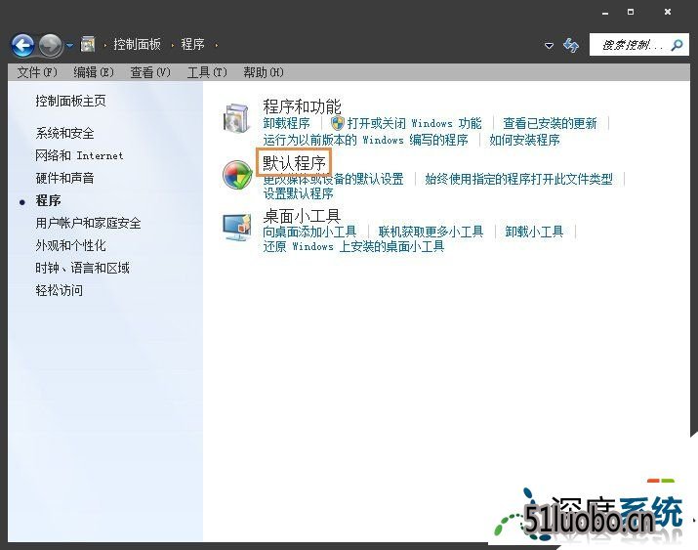The image size is (698, 550).
Task: Open the 桌面小工具 heading
Action: [x=302, y=216]
